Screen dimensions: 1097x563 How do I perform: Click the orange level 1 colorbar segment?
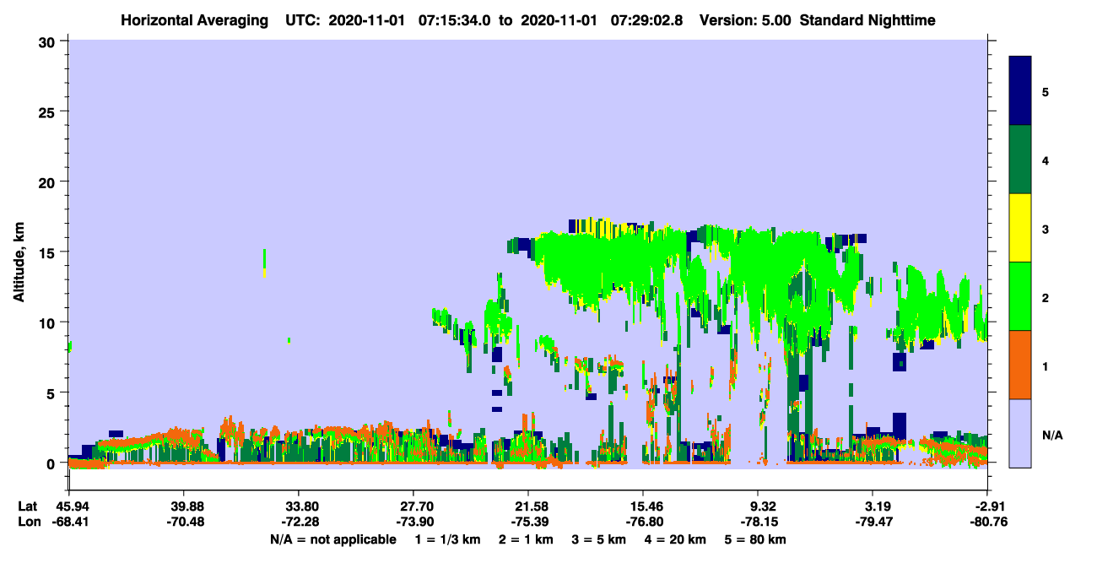pyautogui.click(x=1020, y=365)
